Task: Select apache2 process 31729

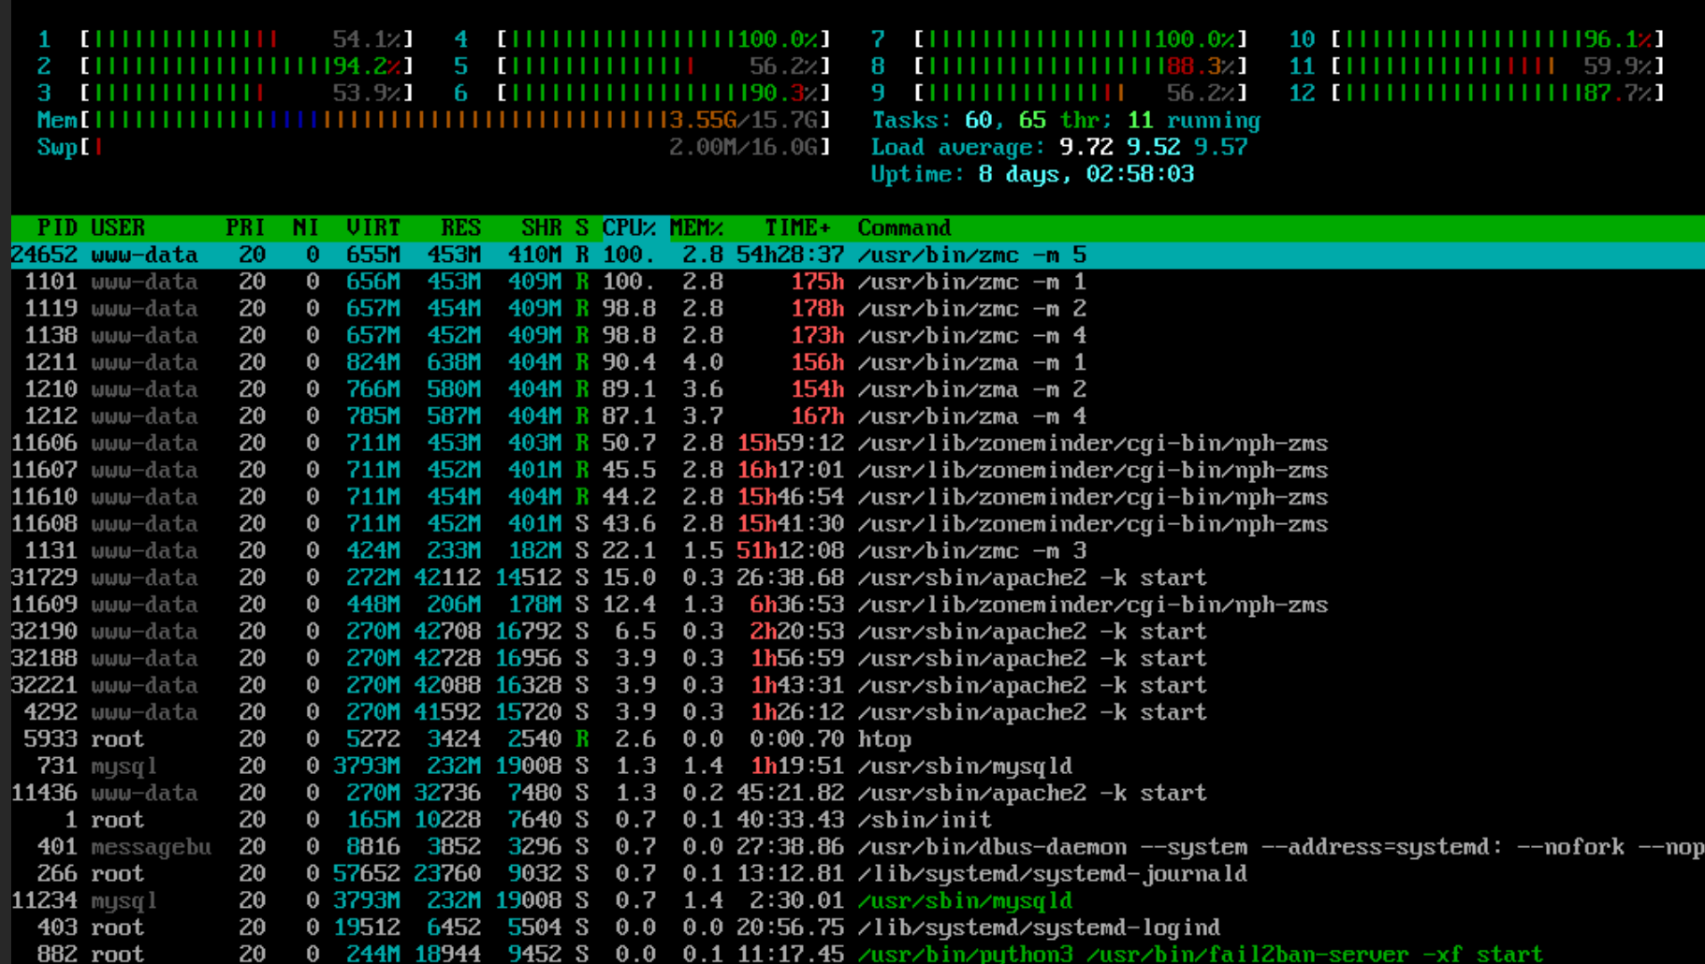Action: (857, 577)
